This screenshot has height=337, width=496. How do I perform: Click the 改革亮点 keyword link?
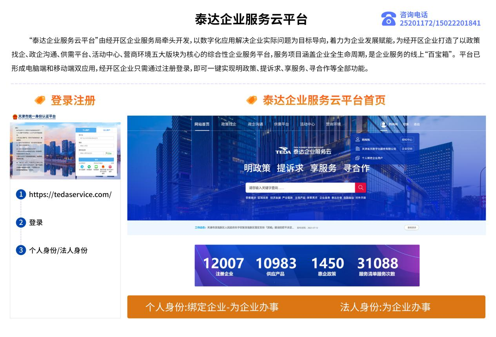coord(312,198)
